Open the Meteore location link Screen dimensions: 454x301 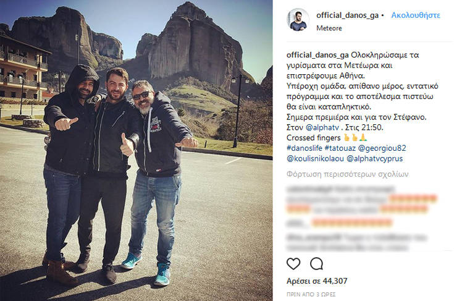coord(329,28)
